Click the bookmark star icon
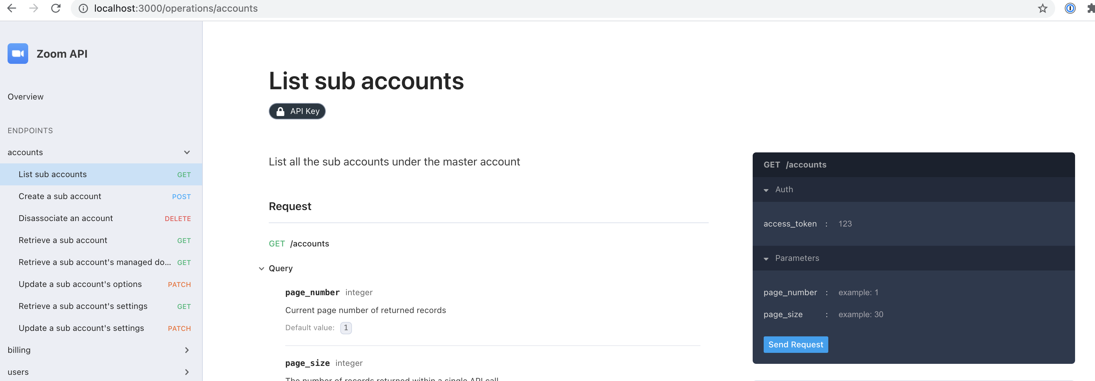The height and width of the screenshot is (381, 1095). tap(1042, 8)
